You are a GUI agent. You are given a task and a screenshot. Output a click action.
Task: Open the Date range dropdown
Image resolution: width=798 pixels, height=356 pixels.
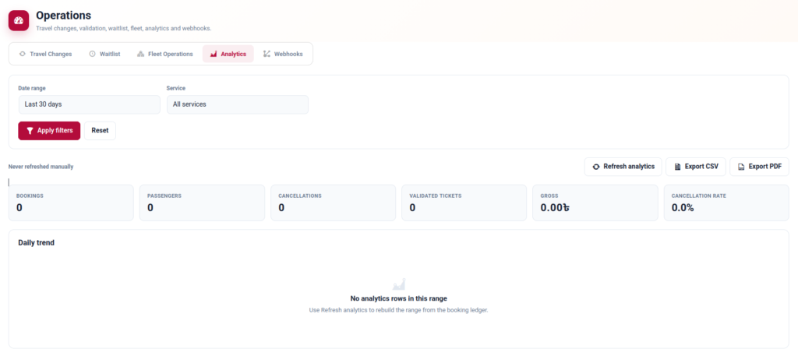89,104
